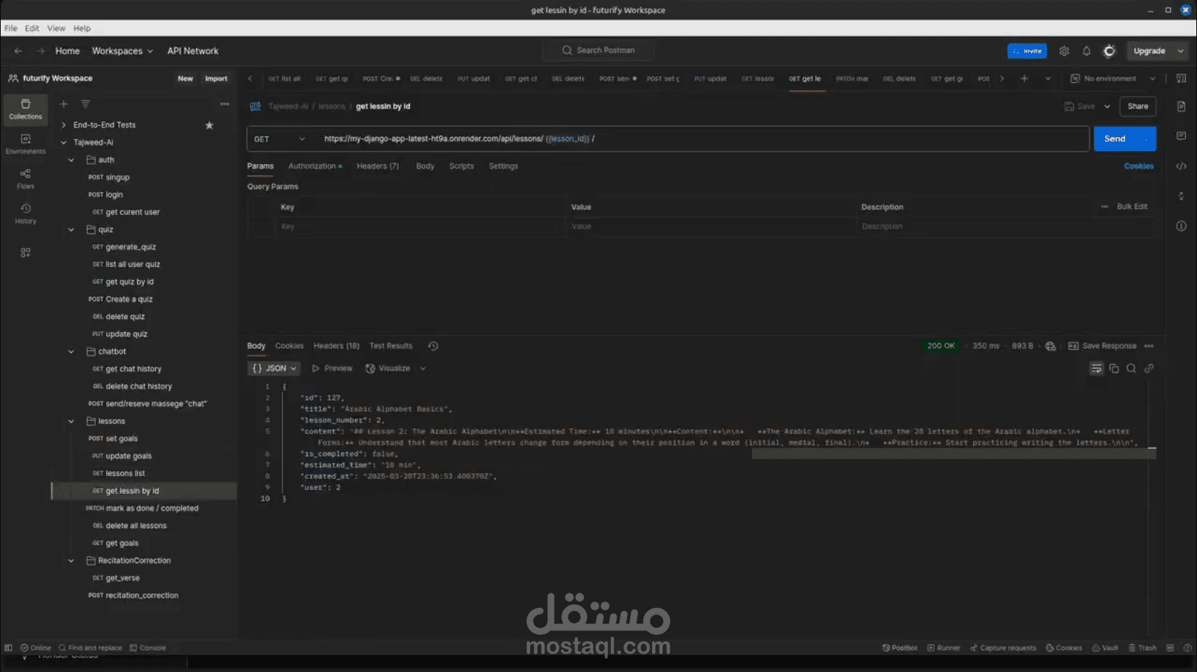Open the GET method dropdown

(x=279, y=139)
